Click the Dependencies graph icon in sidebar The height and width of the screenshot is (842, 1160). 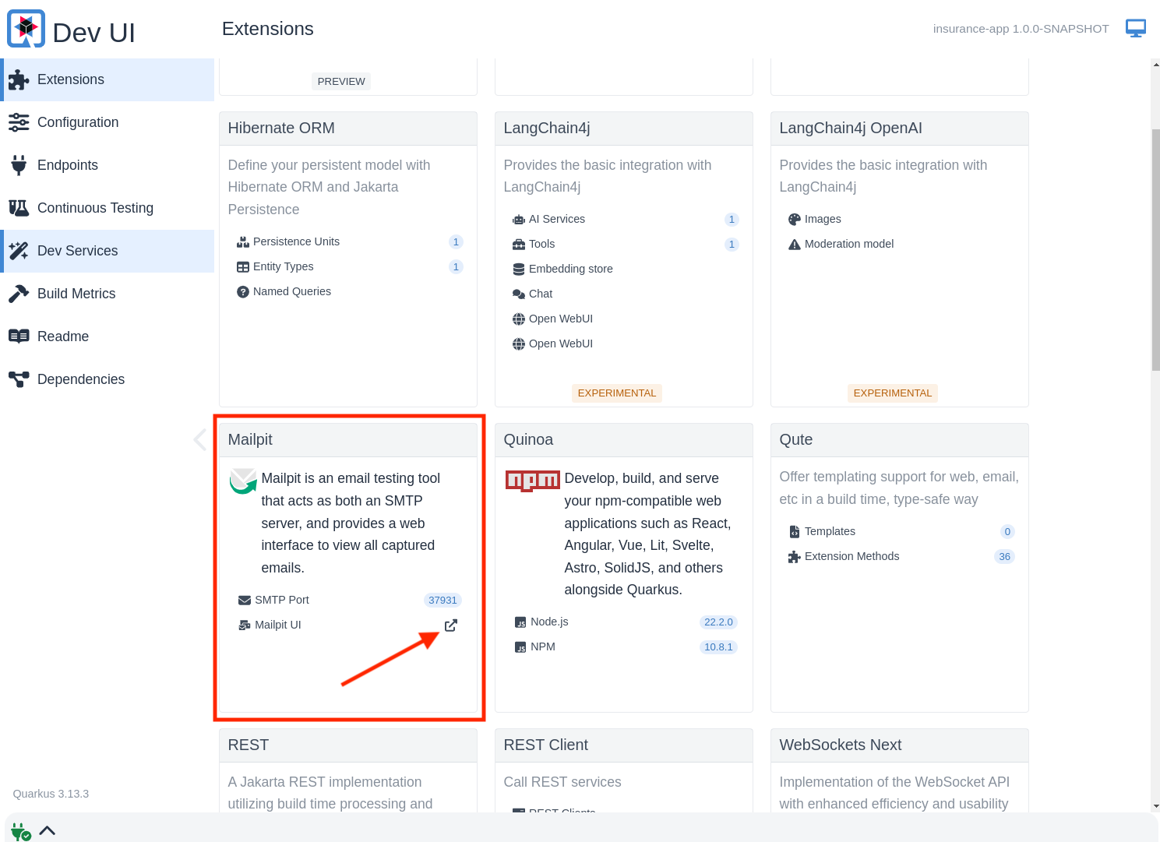19,379
